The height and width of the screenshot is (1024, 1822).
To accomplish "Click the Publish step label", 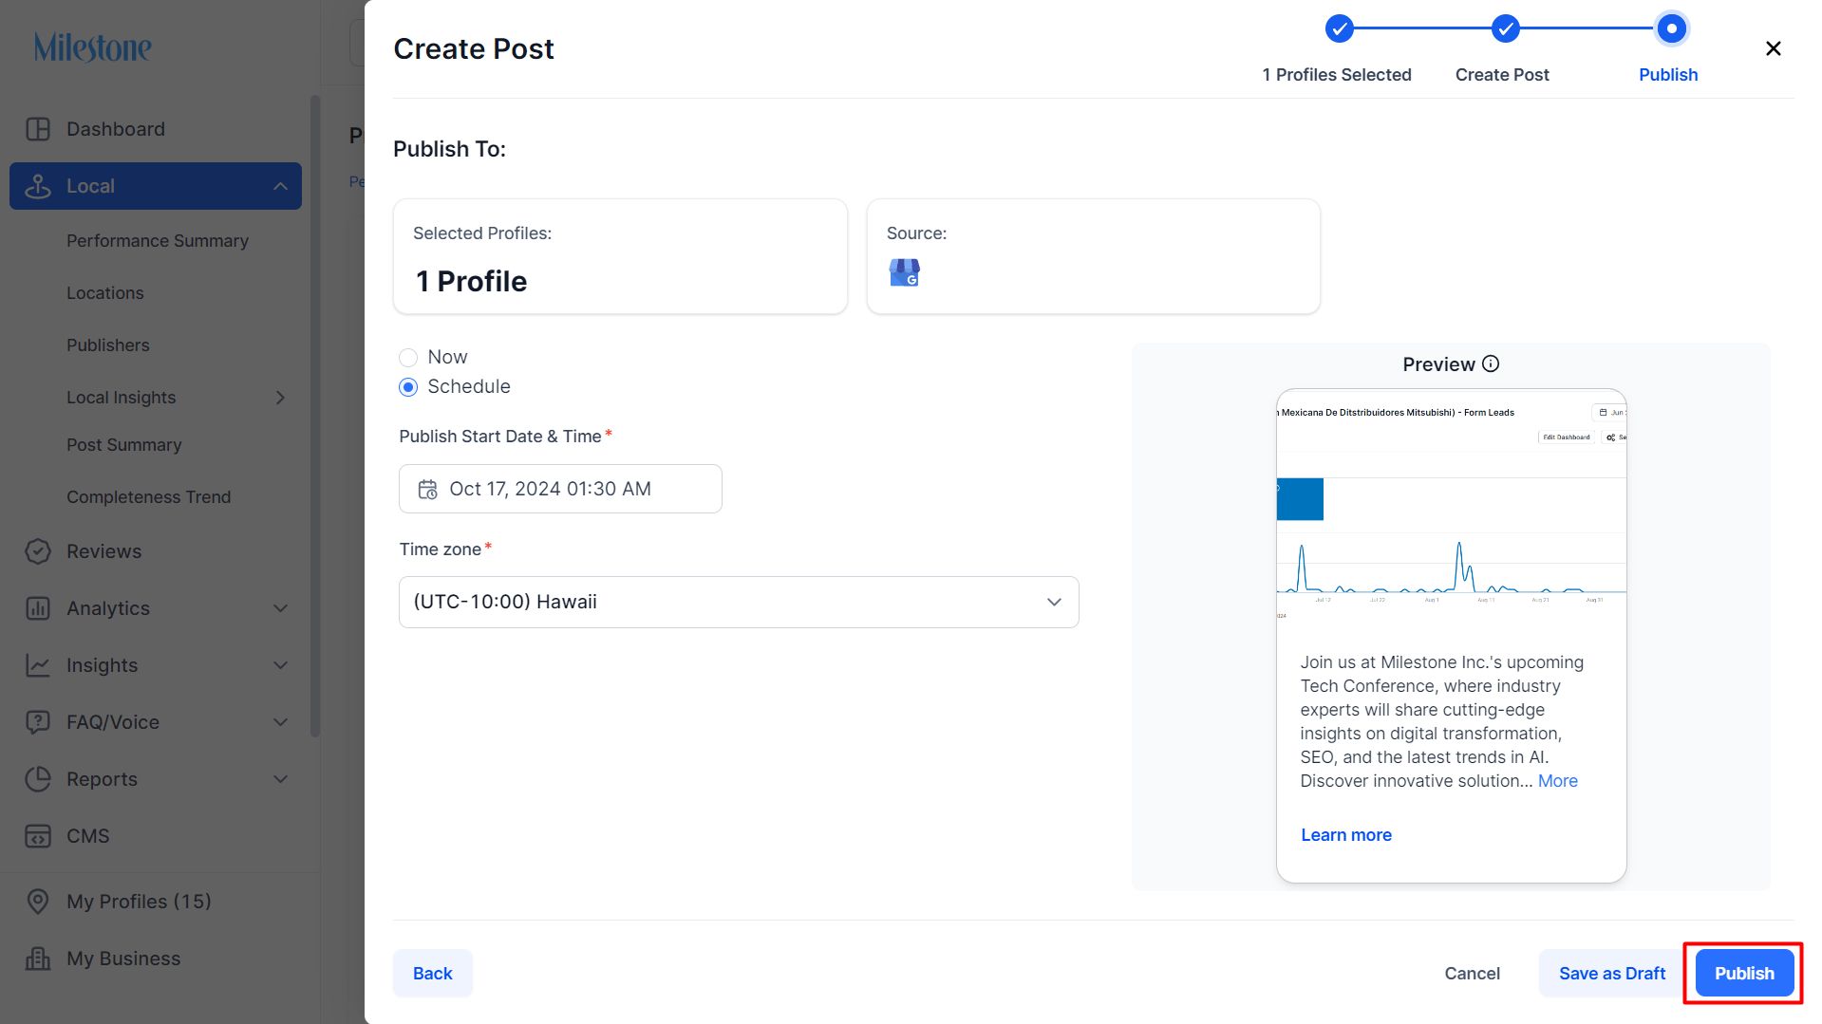I will (x=1668, y=75).
